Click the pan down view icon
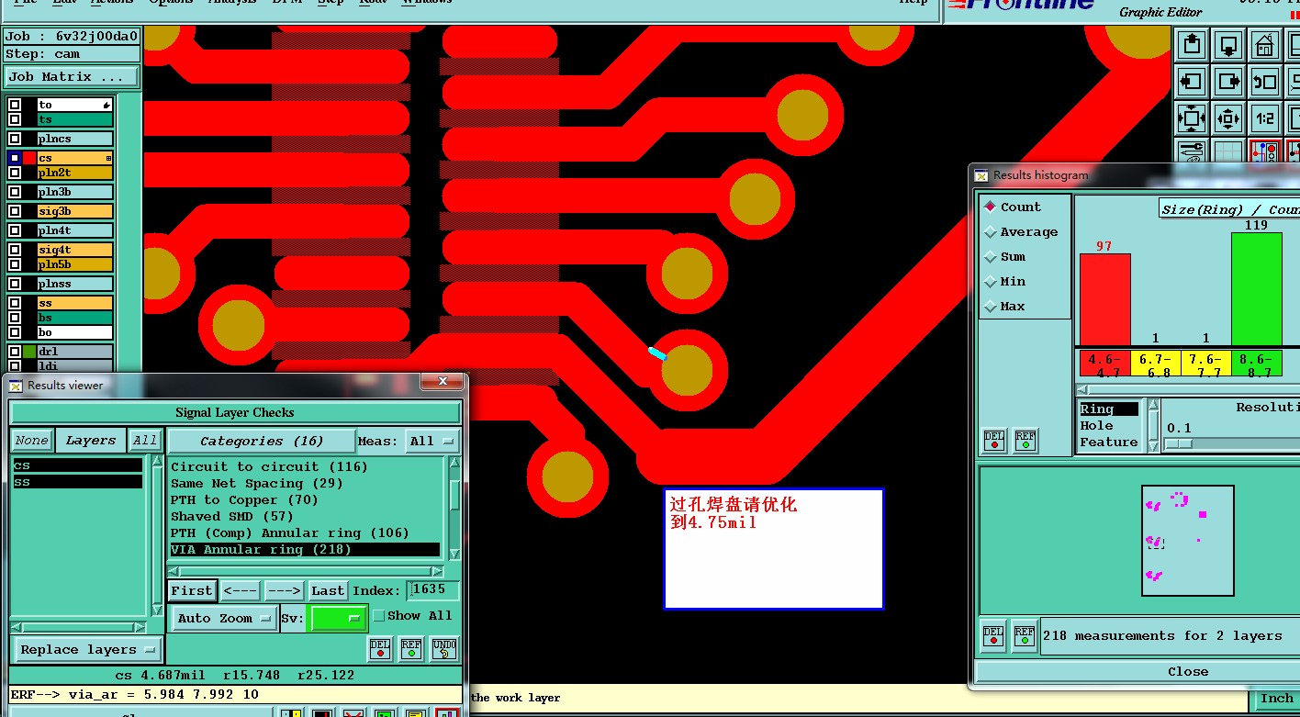 (x=1228, y=43)
